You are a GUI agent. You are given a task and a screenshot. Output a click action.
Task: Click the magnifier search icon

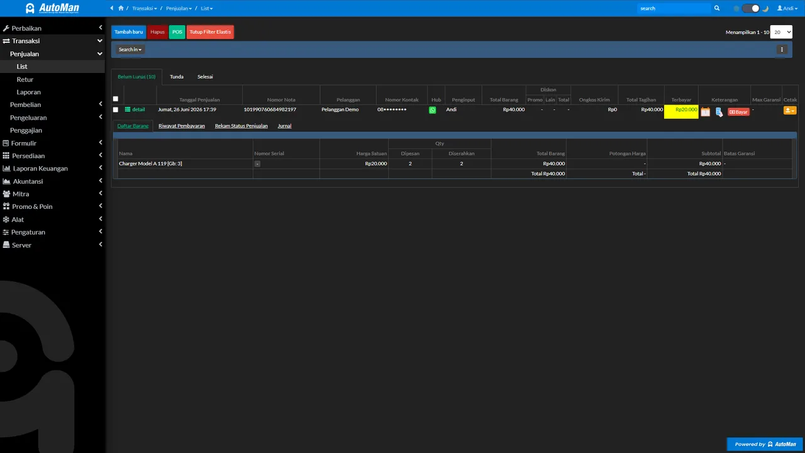click(717, 8)
